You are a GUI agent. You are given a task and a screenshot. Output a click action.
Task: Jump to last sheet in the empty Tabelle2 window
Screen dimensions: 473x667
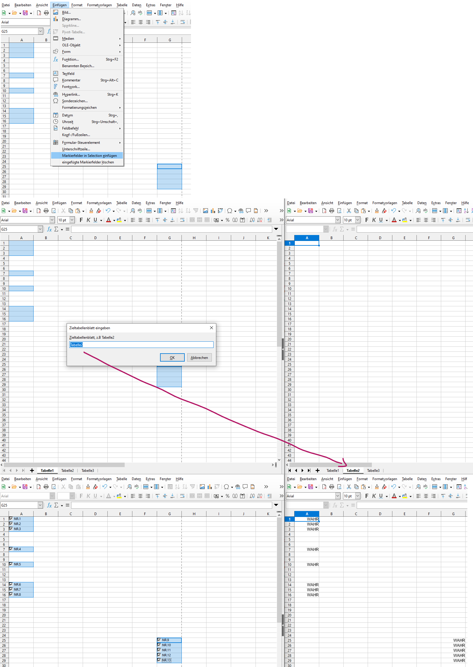(309, 471)
